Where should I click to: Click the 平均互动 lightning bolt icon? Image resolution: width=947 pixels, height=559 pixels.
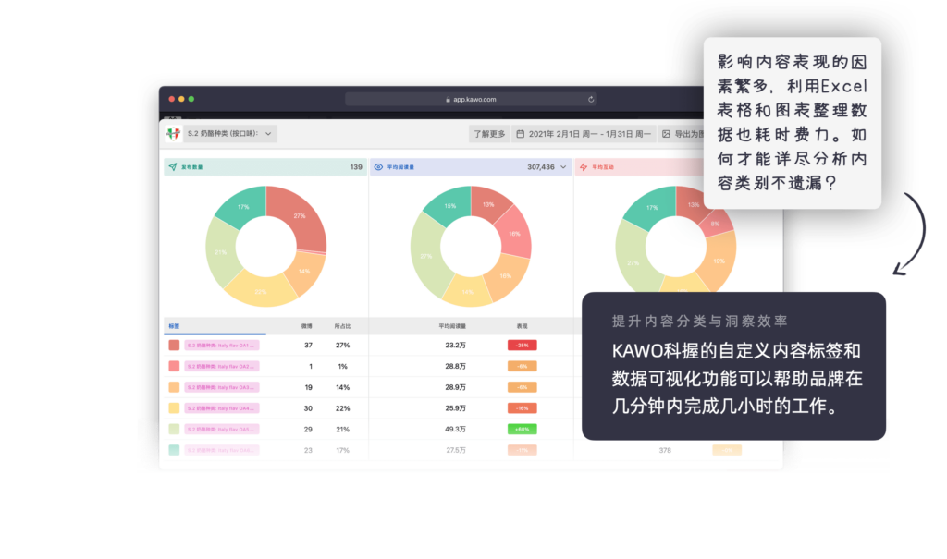pos(584,166)
